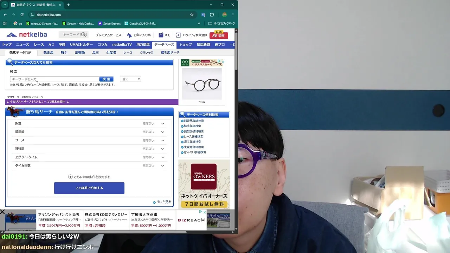Image resolution: width=450 pixels, height=253 pixels.
Task: Select the UMAIビルダー nav item
Action: [81, 45]
